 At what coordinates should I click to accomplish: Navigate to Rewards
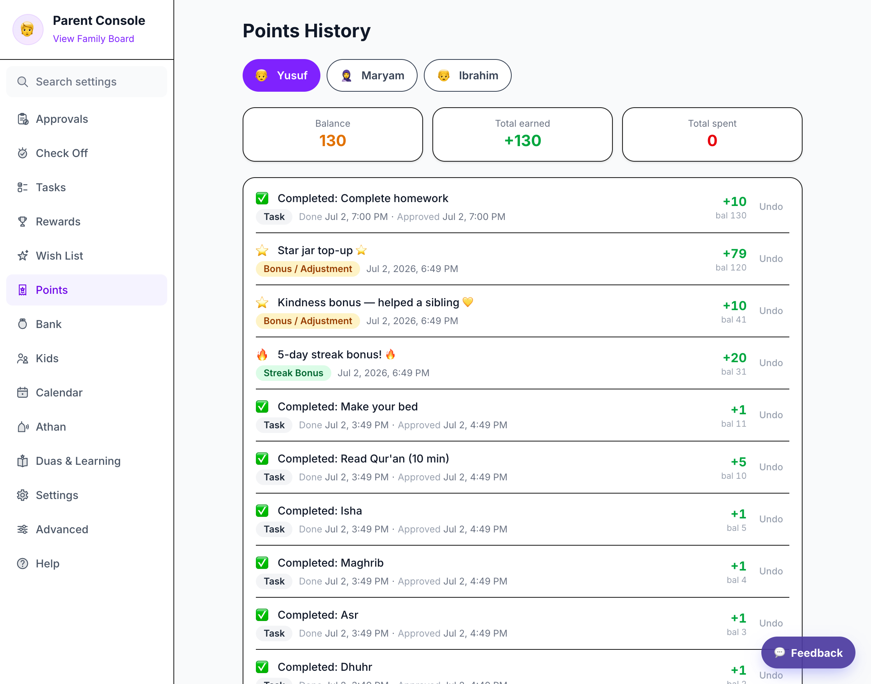point(87,222)
